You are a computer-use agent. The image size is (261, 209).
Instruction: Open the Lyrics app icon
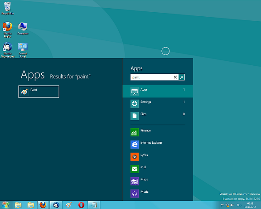(135, 157)
